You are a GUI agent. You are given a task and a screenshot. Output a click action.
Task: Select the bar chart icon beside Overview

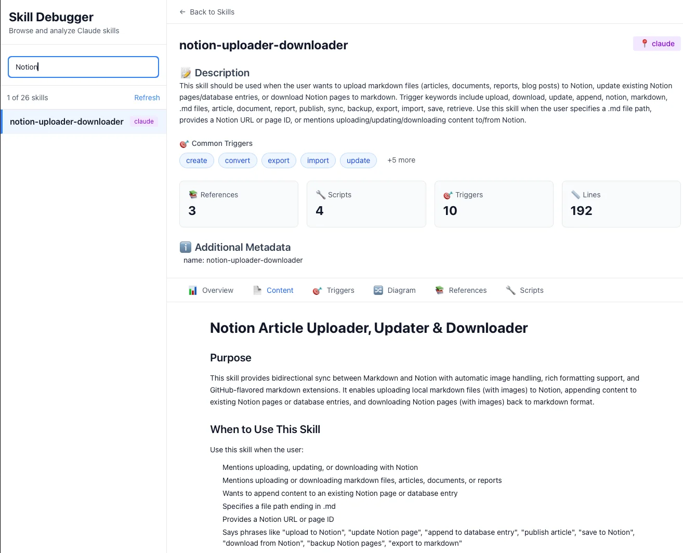point(193,290)
